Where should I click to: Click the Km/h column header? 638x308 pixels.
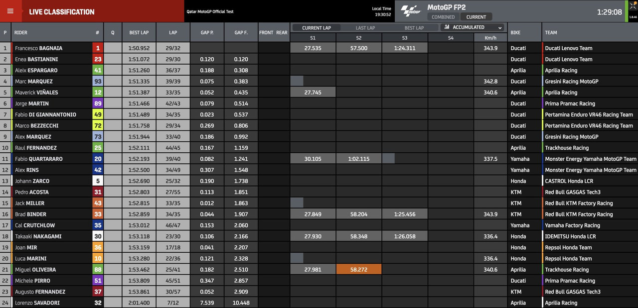coord(490,37)
